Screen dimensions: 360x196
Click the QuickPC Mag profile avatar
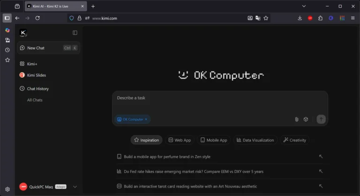click(x=23, y=187)
